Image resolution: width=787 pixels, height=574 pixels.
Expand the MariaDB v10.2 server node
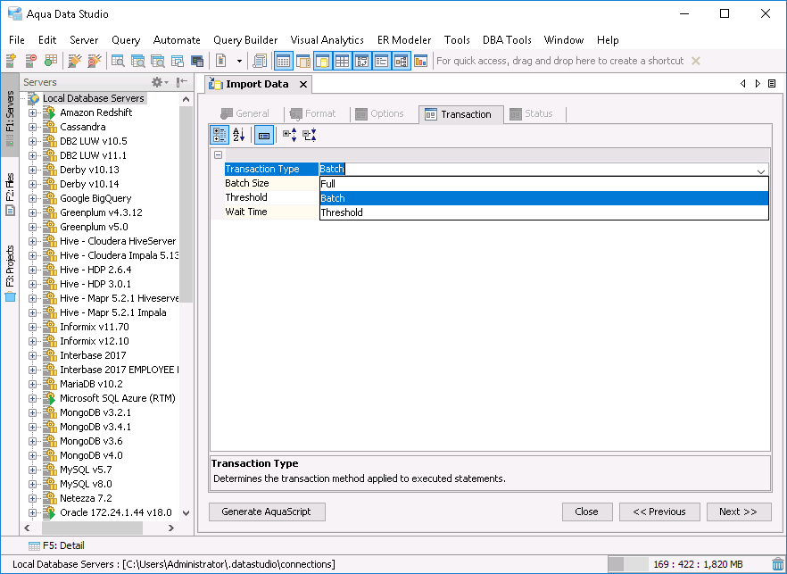[33, 384]
